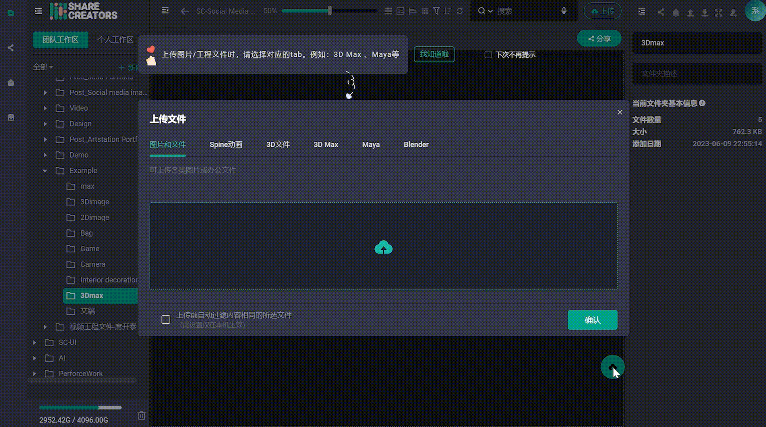Open the search type dropdown arrow
766x427 pixels.
point(490,11)
